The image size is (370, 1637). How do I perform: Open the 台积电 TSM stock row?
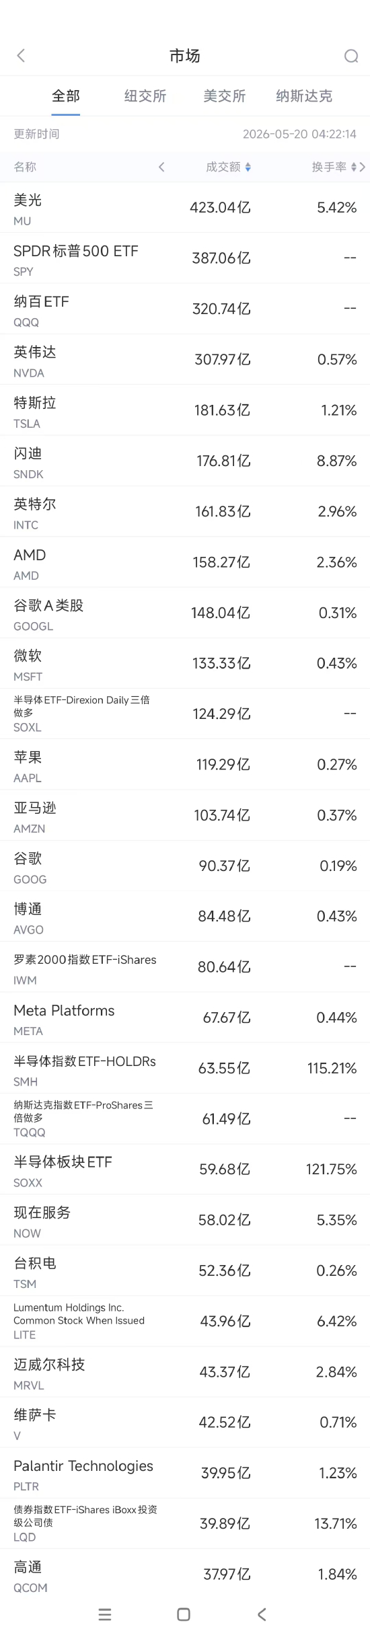pos(185,1270)
